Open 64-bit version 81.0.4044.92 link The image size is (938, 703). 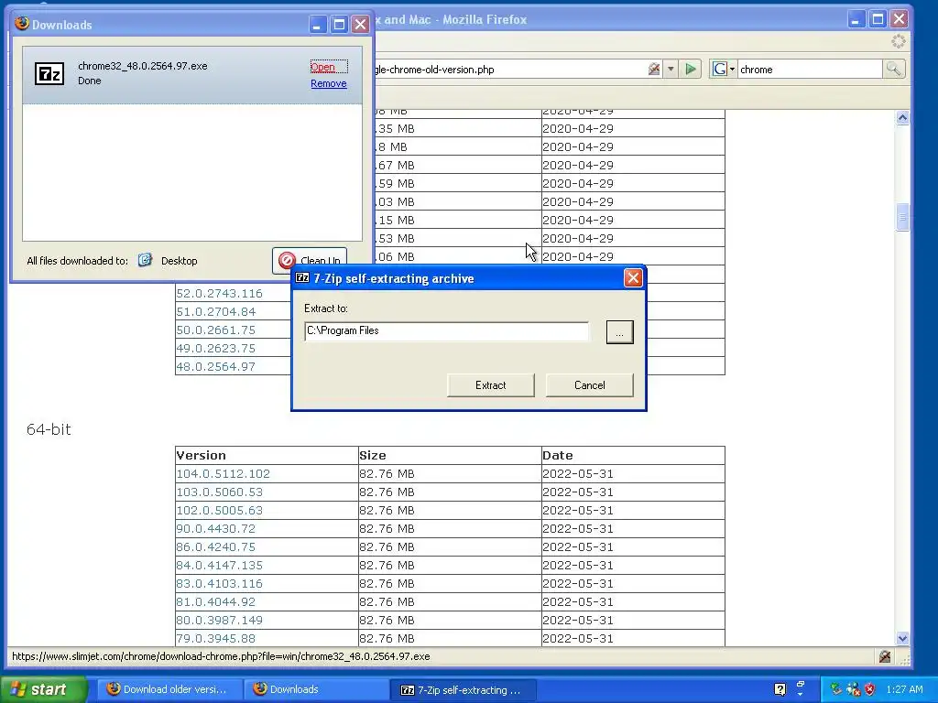click(x=215, y=602)
